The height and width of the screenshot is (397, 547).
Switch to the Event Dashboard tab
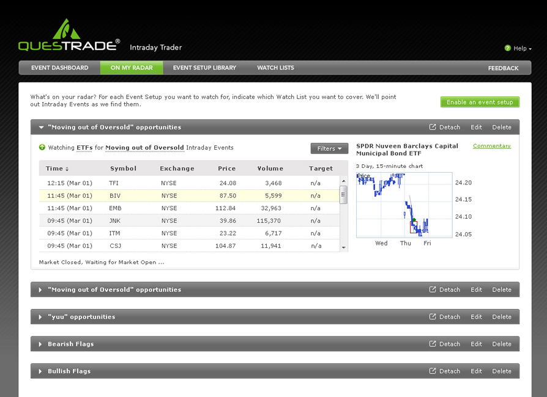(59, 68)
